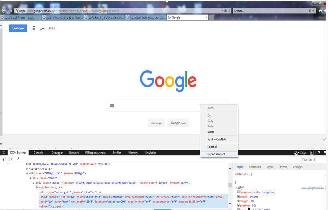Switch to the Console tab
328x210 pixels.
38,153
